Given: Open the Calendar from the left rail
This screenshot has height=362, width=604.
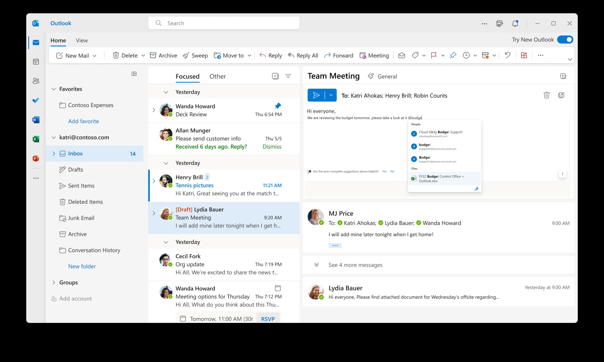Looking at the screenshot, I should [36, 62].
